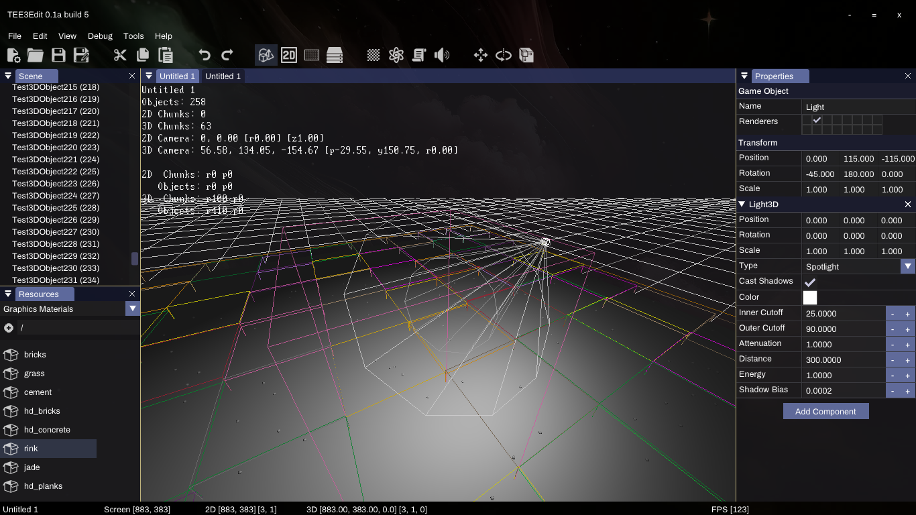Screen dimensions: 916x515
Task: Click the Save file icon
Action: click(59, 56)
